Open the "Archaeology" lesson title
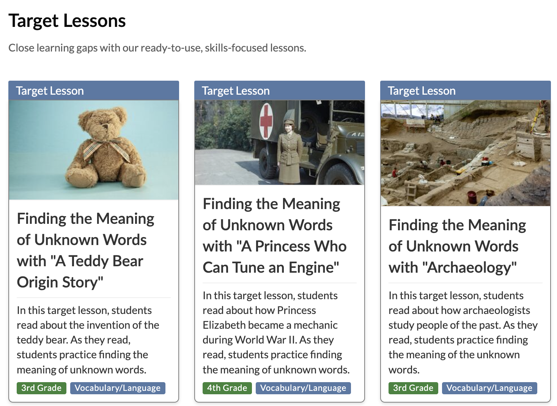This screenshot has width=557, height=406. [457, 246]
